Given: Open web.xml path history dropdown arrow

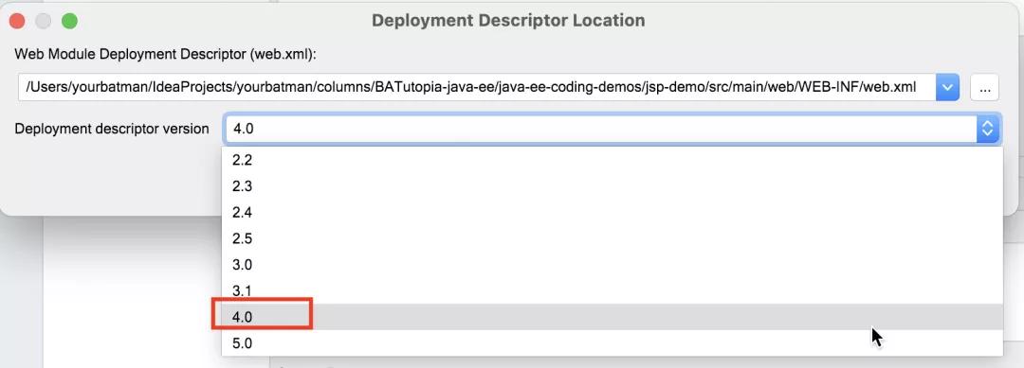Looking at the screenshot, I should click(947, 87).
